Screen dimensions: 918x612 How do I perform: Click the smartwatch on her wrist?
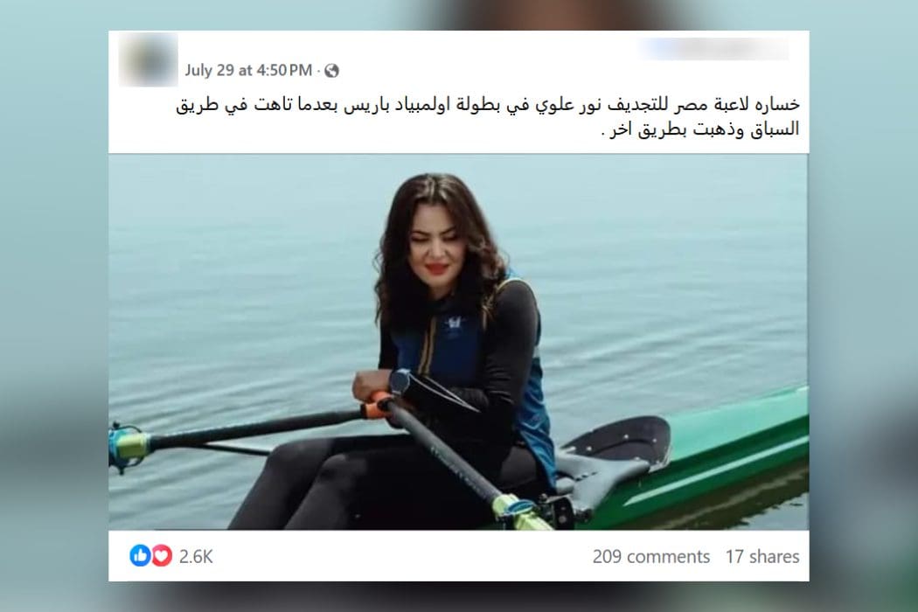coord(400,381)
